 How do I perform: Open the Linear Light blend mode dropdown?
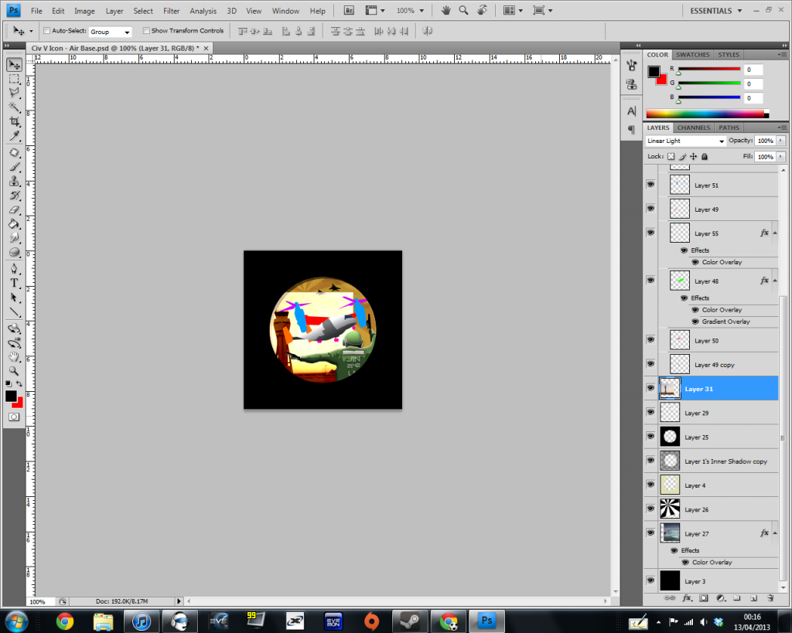click(x=685, y=141)
